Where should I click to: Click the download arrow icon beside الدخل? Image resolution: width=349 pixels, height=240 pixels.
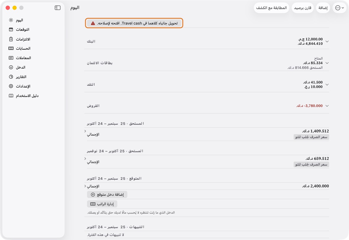11,67
